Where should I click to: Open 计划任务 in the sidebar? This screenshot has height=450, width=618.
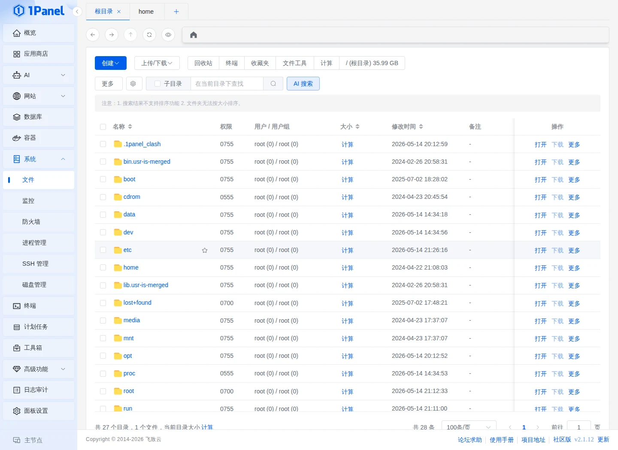39,327
